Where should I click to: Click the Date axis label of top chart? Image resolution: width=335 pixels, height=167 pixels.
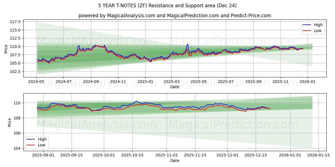(x=174, y=87)
